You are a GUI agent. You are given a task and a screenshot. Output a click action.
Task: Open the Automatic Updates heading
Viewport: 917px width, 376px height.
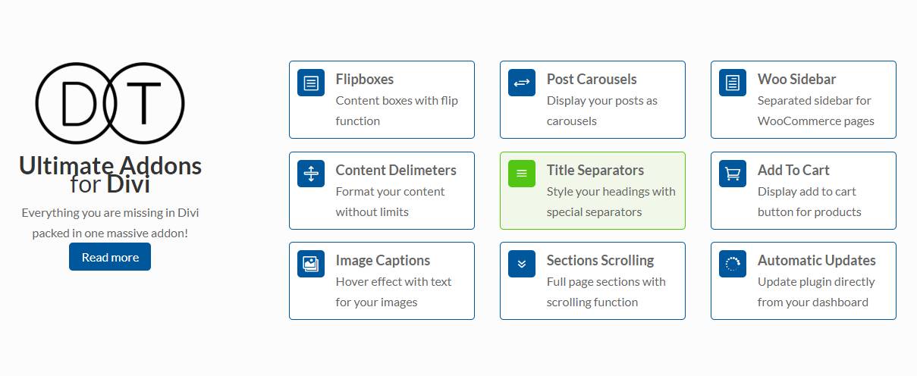click(x=817, y=260)
